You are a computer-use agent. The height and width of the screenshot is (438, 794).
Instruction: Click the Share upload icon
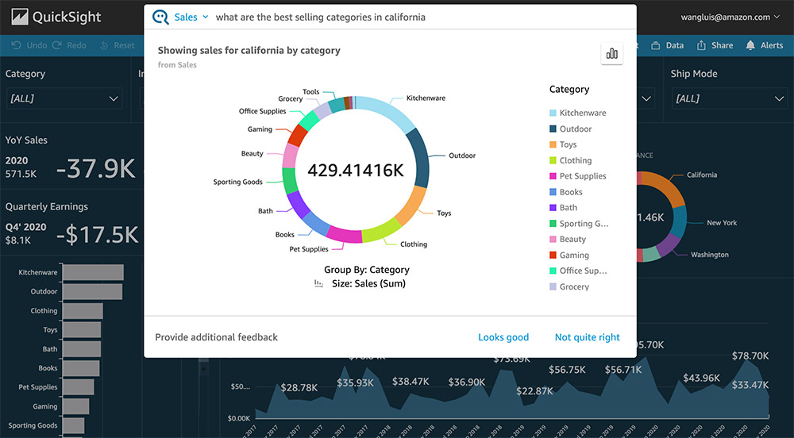click(x=701, y=45)
